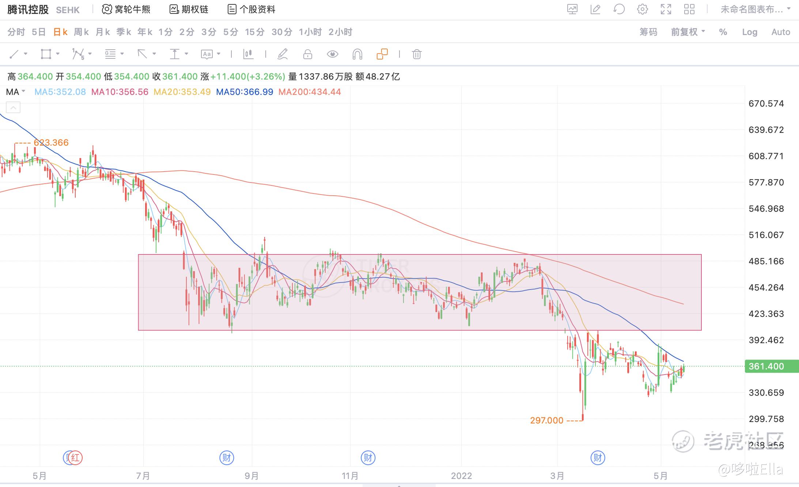Image resolution: width=799 pixels, height=487 pixels.
Task: Click the MA5:352.08 legend label
Action: [60, 92]
